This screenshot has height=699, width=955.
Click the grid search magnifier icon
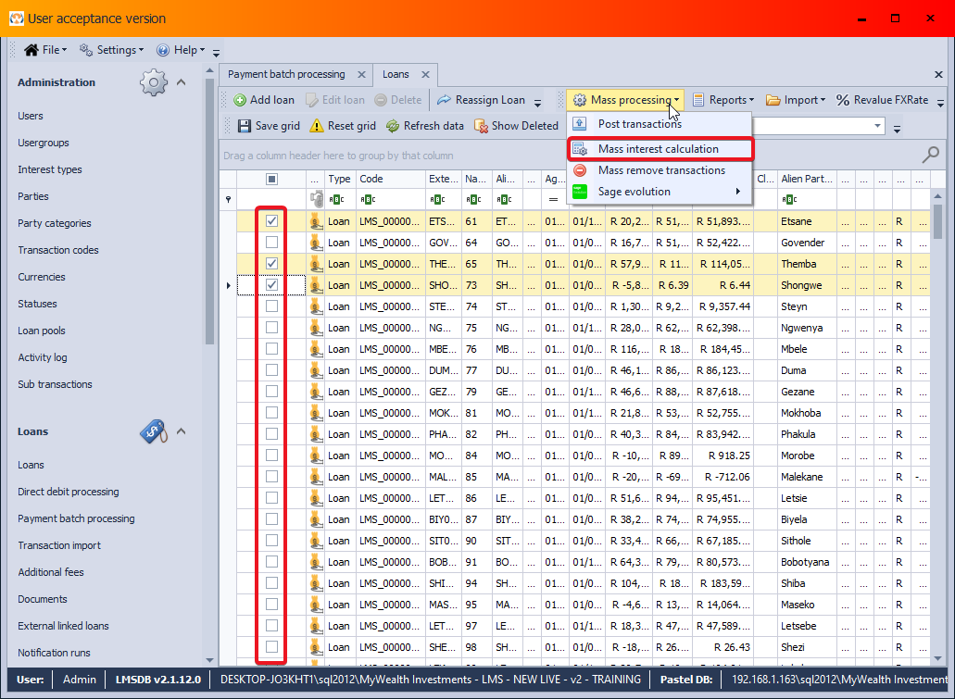[x=930, y=155]
